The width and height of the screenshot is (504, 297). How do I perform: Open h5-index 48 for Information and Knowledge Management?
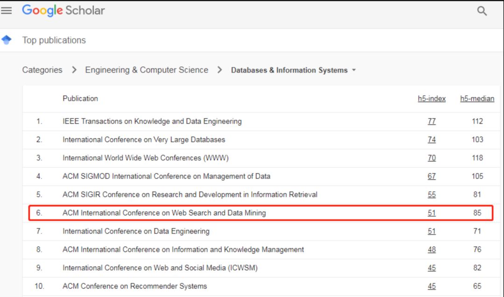432,250
